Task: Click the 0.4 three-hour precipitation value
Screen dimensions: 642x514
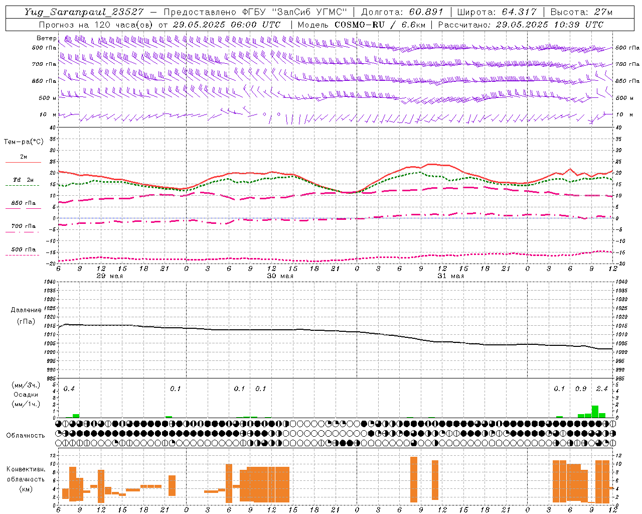Action: pos(69,389)
